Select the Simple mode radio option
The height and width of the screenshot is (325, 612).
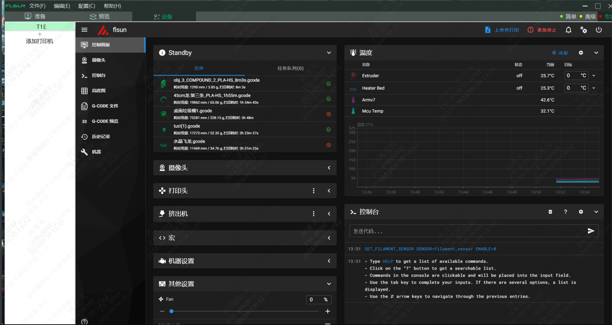[x=568, y=17]
